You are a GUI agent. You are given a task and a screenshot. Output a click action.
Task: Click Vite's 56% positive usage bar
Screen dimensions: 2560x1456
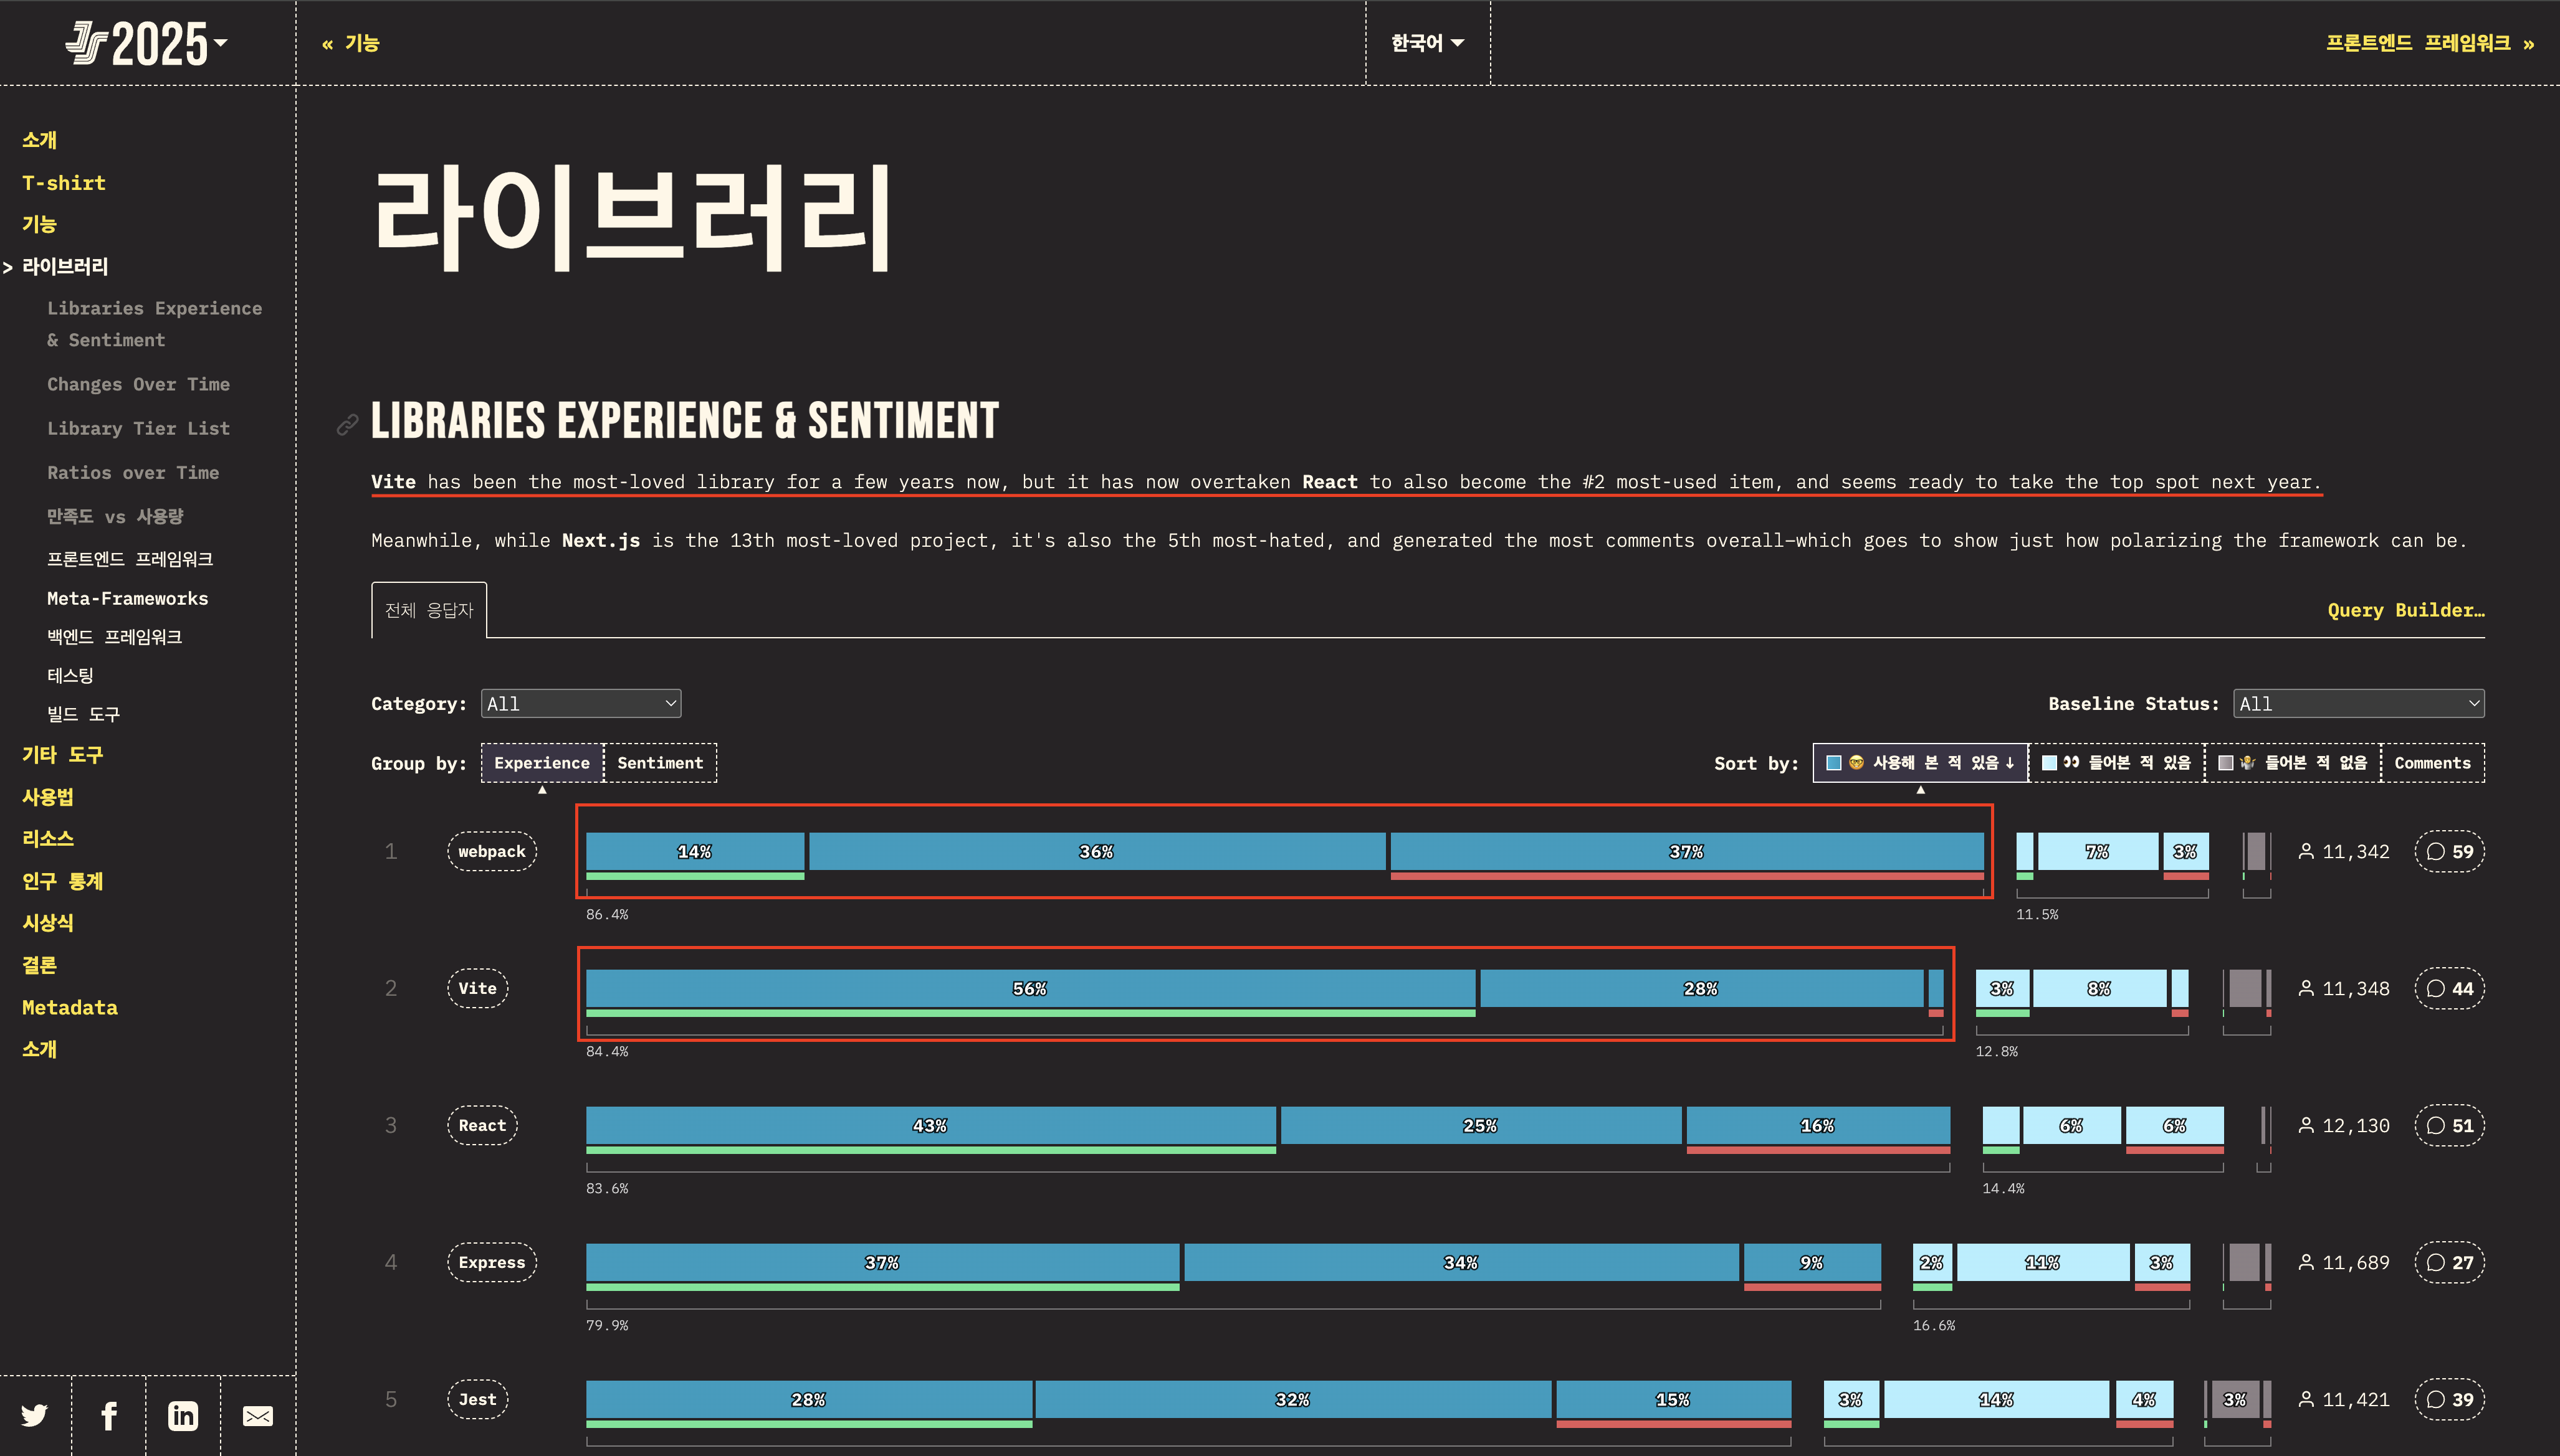pos(1029,988)
